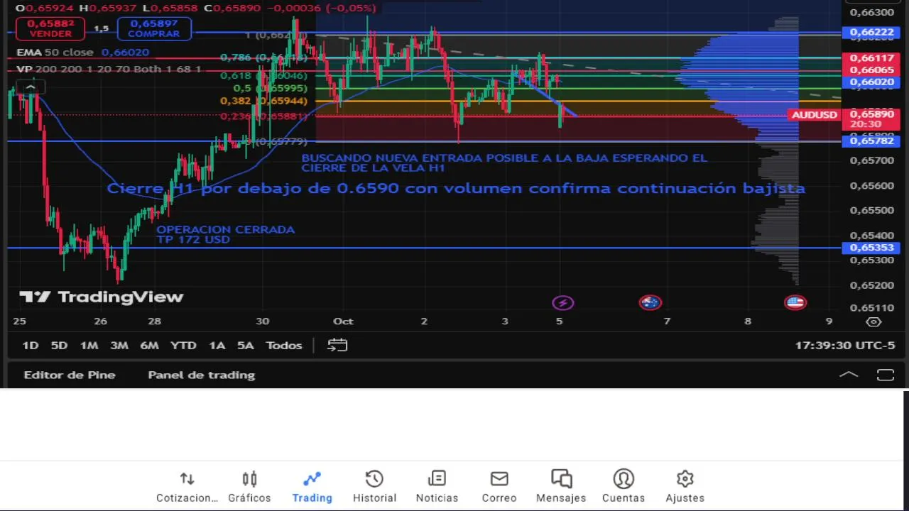Viewport: 909px width, 511px height.
Task: Click the AUDUSD price label
Action: [814, 114]
